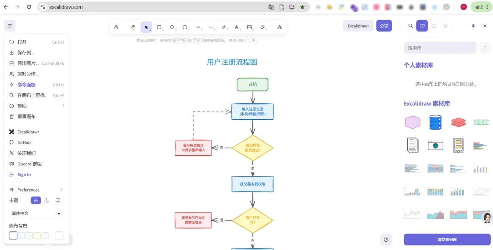Open the 简体中文 language dropdown
Screen dimensions: 493x250
pyautogui.click(x=37, y=213)
